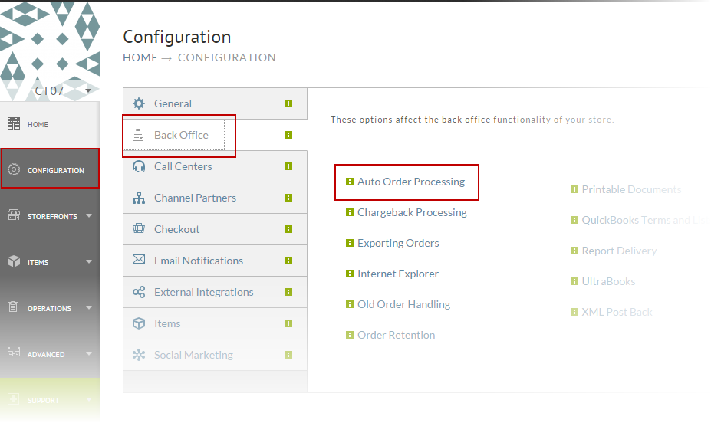Click the General gear icon

coord(139,103)
